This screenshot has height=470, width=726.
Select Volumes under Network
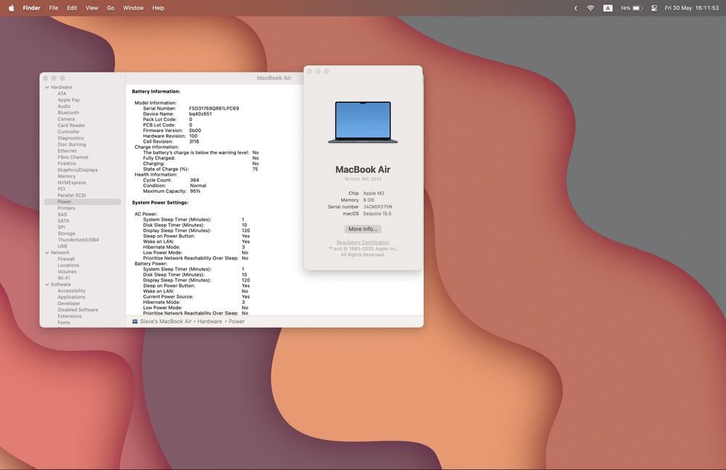point(67,271)
